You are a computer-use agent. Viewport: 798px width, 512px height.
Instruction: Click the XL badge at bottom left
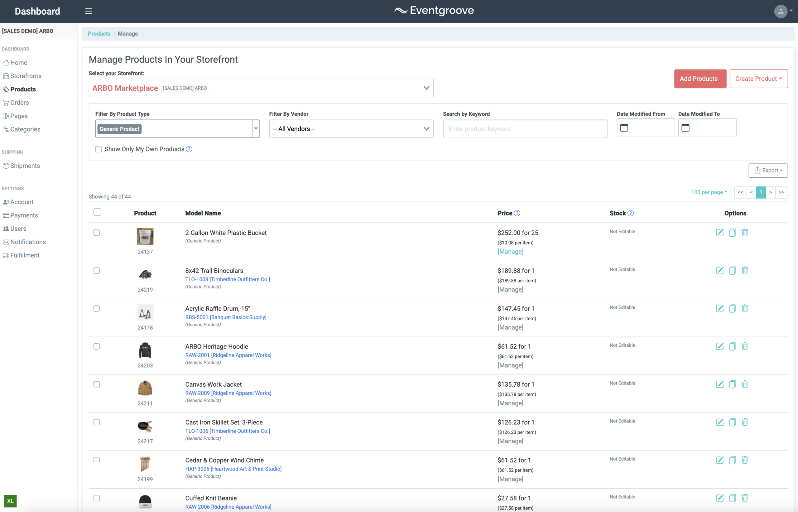(10, 501)
